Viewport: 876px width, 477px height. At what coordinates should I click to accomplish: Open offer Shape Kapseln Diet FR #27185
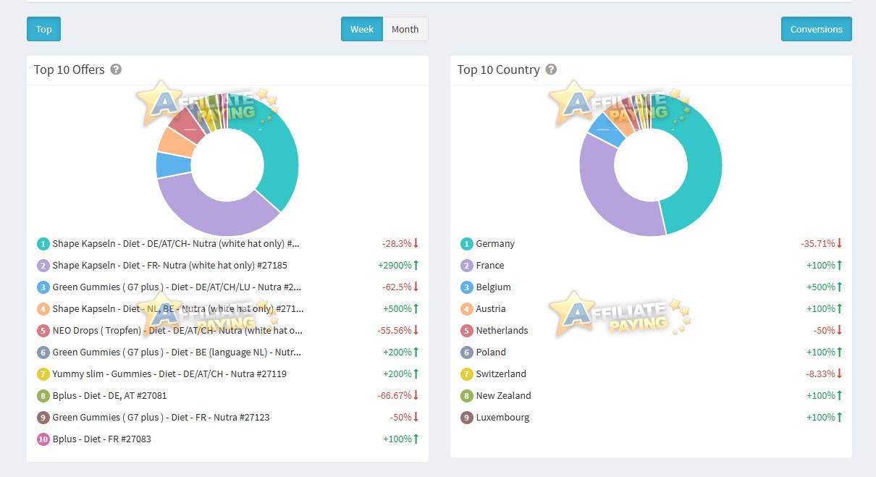(x=169, y=265)
